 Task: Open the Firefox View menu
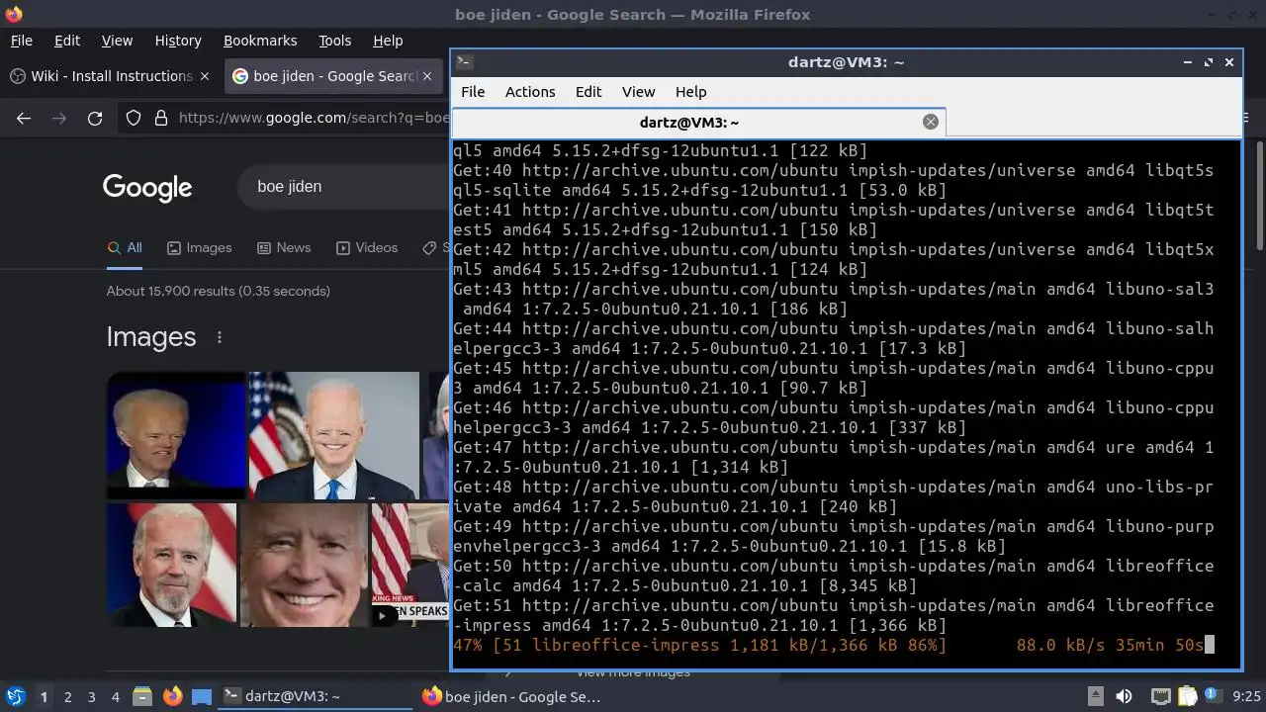tap(117, 41)
